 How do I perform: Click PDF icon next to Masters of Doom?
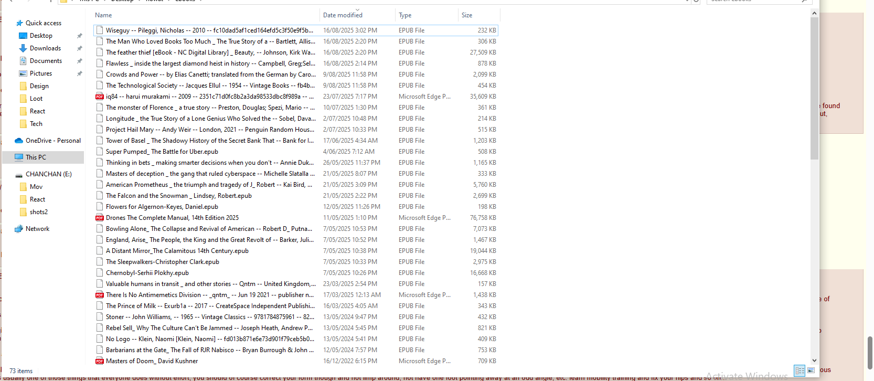(100, 361)
